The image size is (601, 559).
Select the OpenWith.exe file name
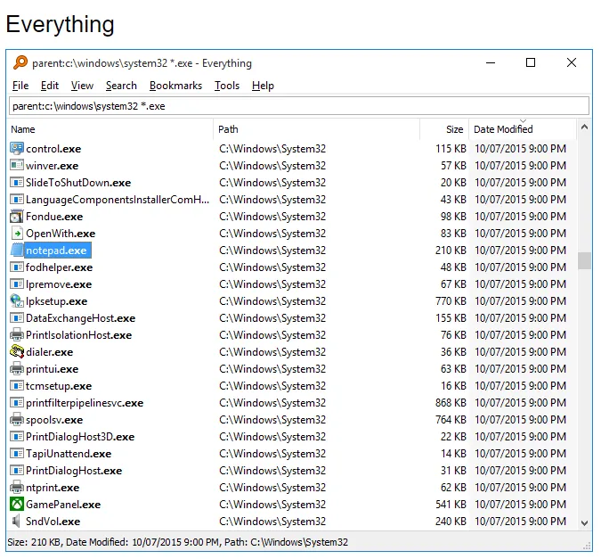(61, 234)
